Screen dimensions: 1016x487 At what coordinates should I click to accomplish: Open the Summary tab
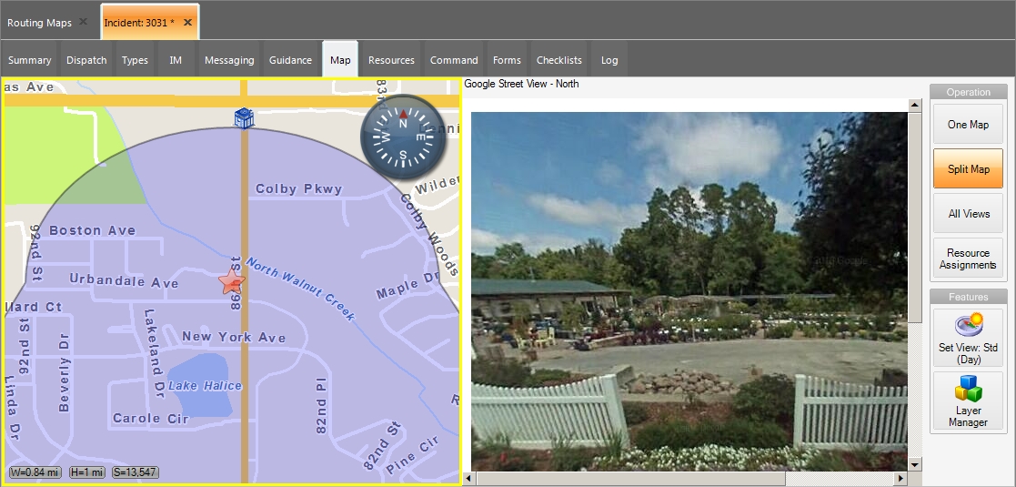(x=30, y=60)
